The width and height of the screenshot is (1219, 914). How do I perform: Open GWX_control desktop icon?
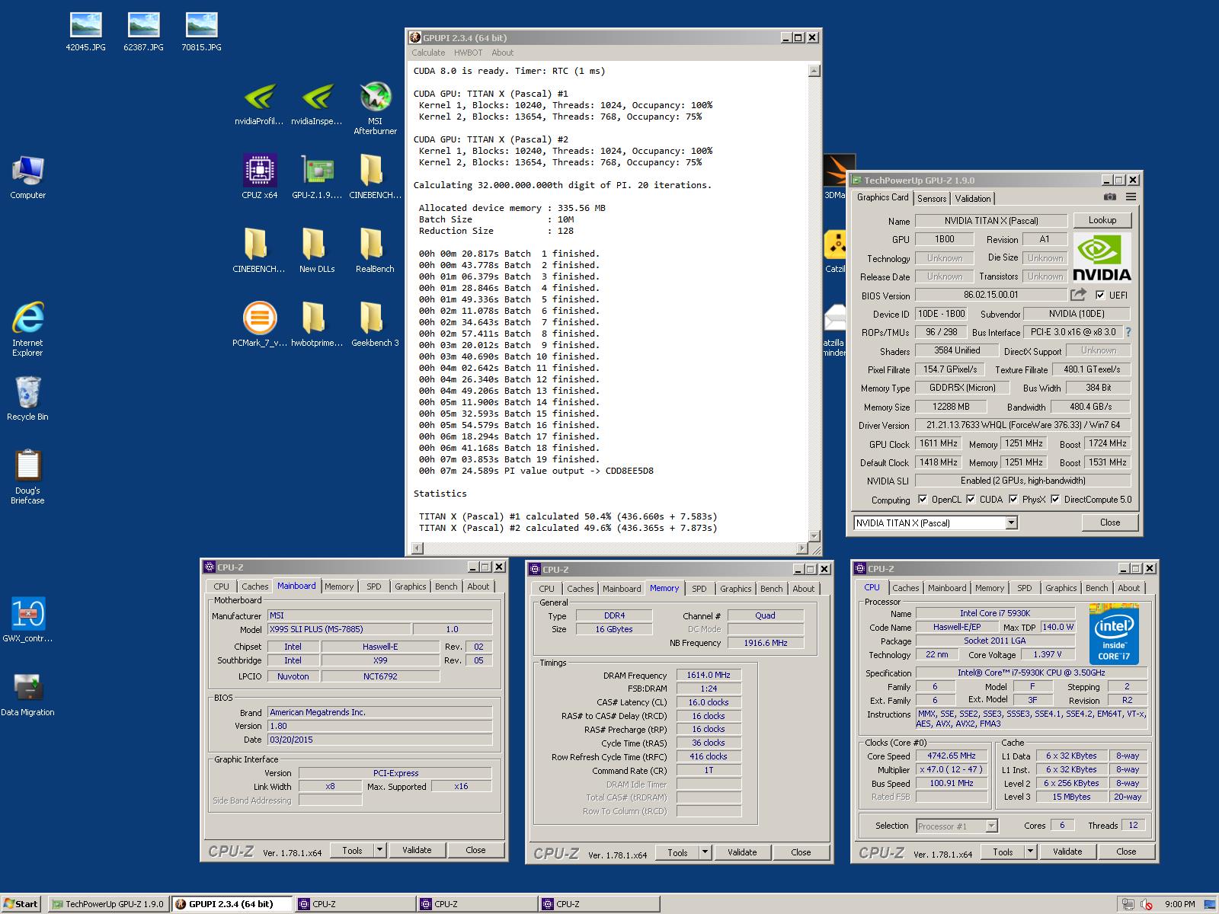click(28, 620)
